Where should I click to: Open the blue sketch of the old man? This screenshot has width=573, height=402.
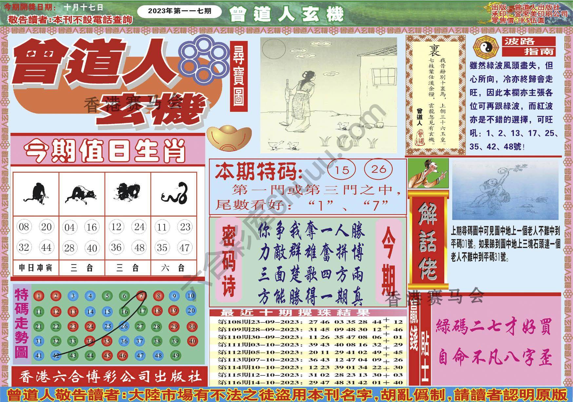[505, 190]
